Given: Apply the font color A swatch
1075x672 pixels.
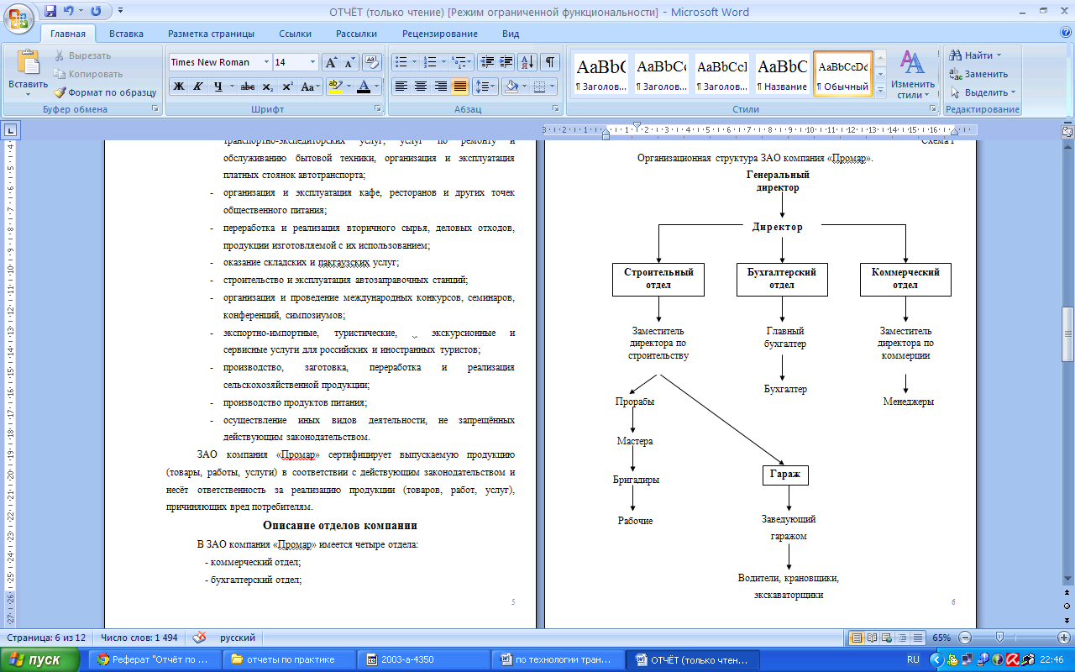Looking at the screenshot, I should coord(363,87).
